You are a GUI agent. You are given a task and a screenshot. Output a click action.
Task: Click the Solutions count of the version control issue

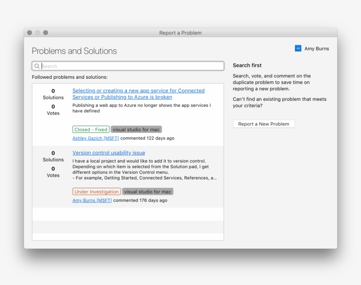coord(53,156)
